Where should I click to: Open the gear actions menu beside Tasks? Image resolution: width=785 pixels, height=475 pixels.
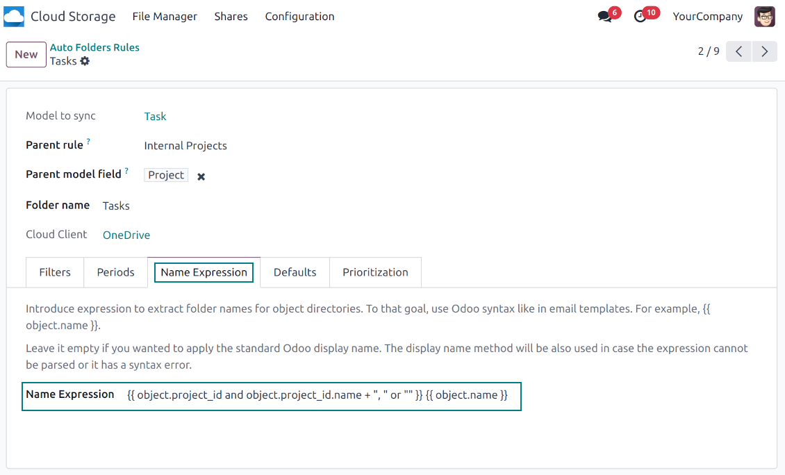[85, 61]
